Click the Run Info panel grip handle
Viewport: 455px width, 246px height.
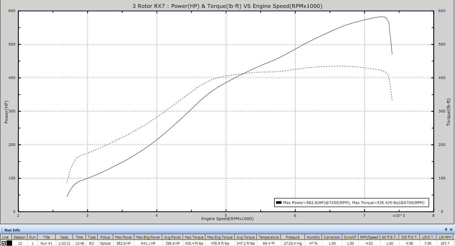coord(2,230)
